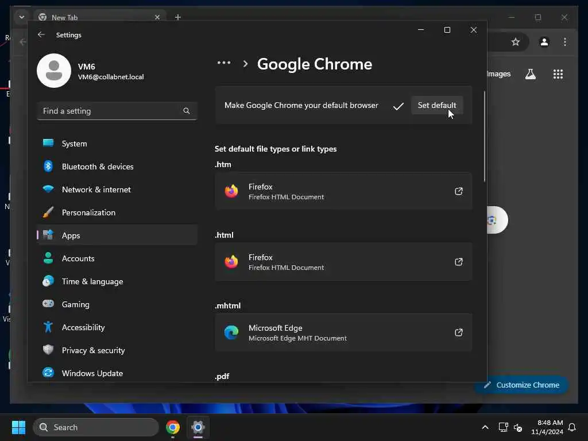This screenshot has height=441, width=588.
Task: Open clock showing 8:48 AM
Action: pyautogui.click(x=547, y=427)
